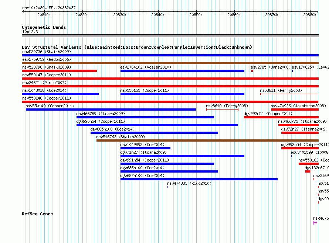Click the brown nsv516763 (Shaikh2009) bar

pos(207,140)
